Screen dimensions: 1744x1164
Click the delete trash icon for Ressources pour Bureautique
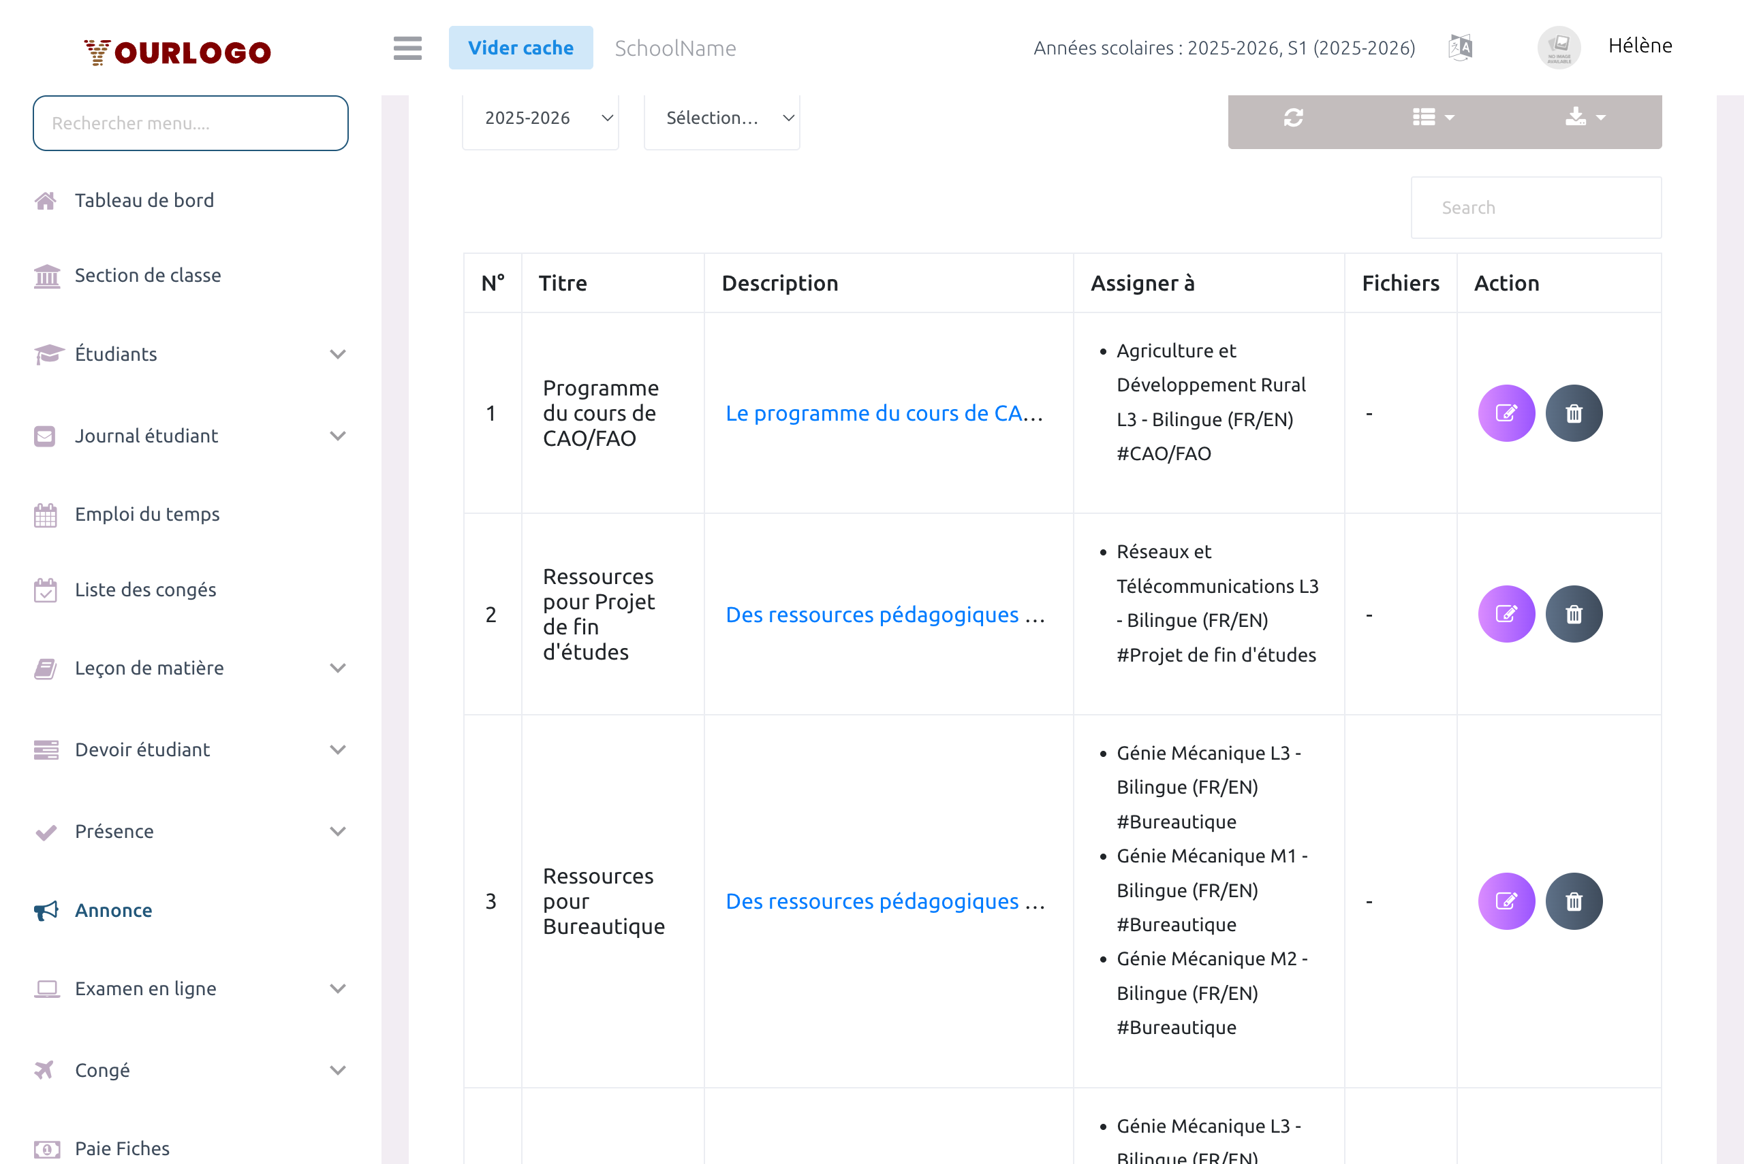[1574, 901]
